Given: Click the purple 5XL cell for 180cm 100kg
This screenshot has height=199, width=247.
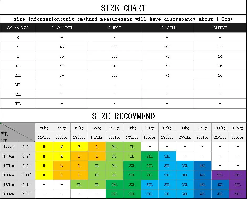Looking at the screenshot, I should [220, 175].
